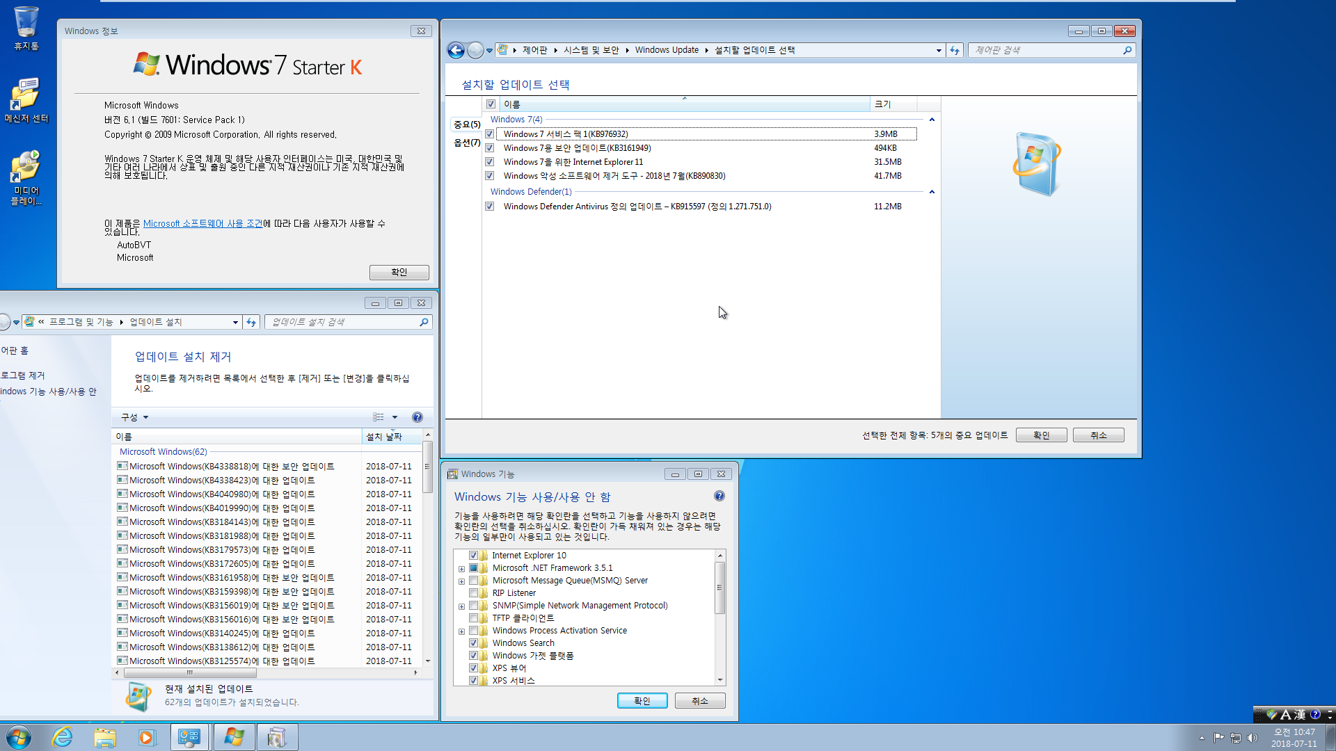Image resolution: width=1336 pixels, height=751 pixels.
Task: Refresh the Windows Update address bar
Action: pos(955,50)
